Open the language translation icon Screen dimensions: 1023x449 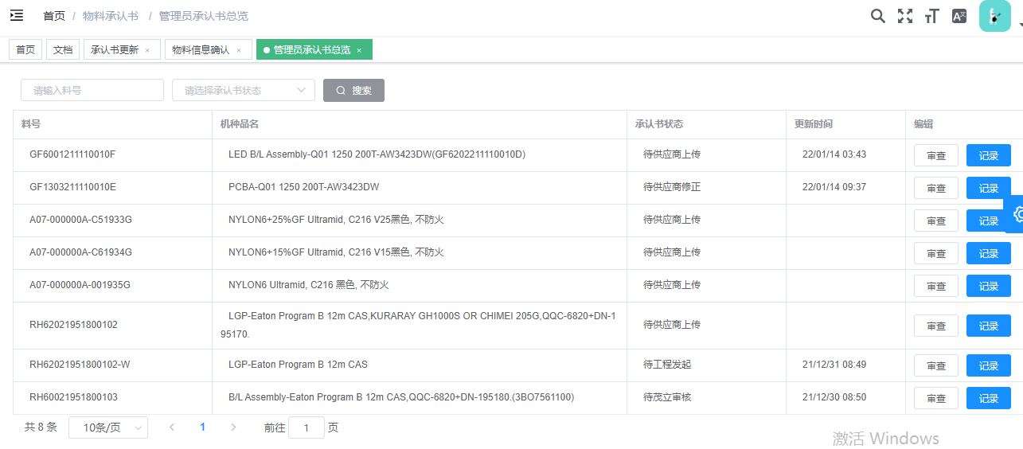coord(959,16)
